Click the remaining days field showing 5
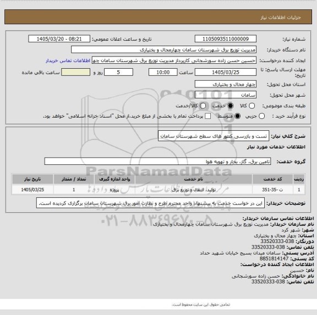 118,72
